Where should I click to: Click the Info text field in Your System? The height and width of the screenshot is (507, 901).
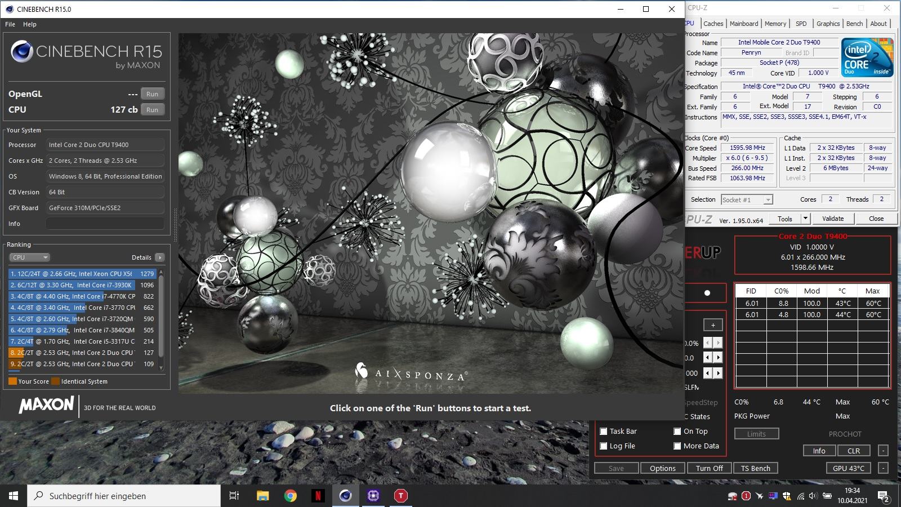(105, 224)
